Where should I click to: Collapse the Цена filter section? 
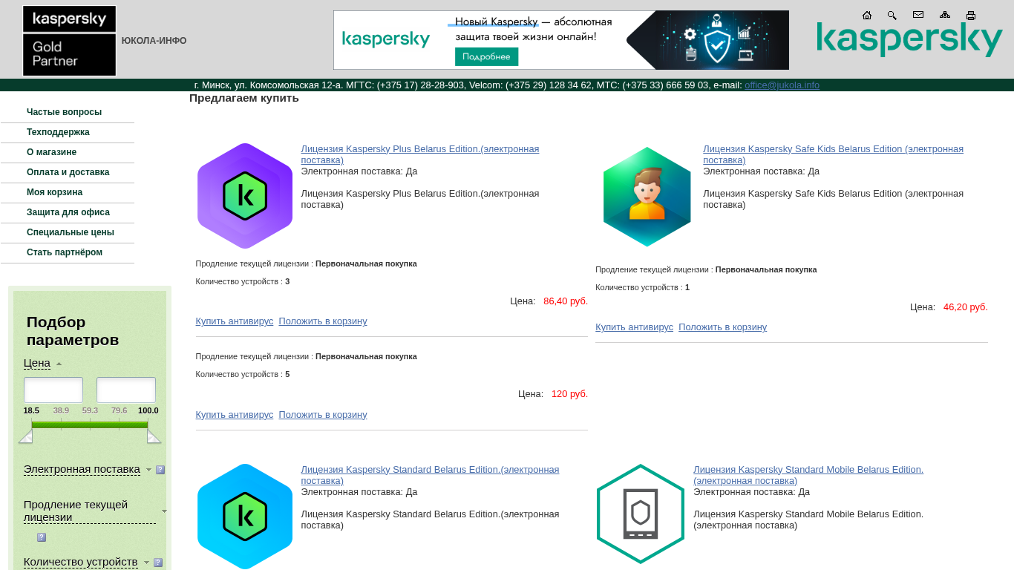point(37,363)
